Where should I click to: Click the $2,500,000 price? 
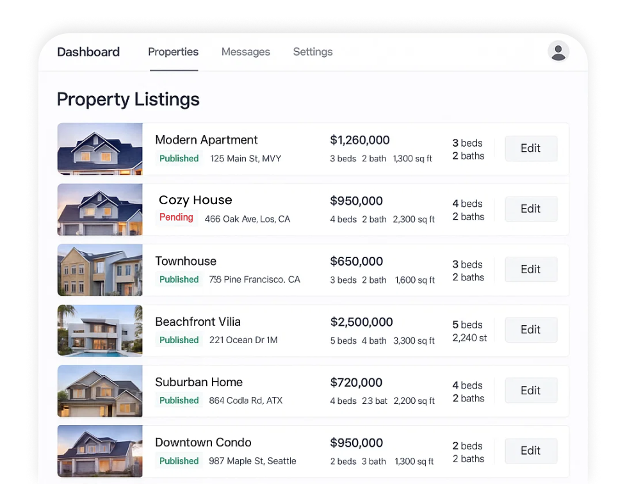tap(361, 322)
